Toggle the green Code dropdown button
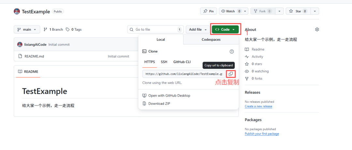Viewport: 352px width, 150px height. pos(225,29)
